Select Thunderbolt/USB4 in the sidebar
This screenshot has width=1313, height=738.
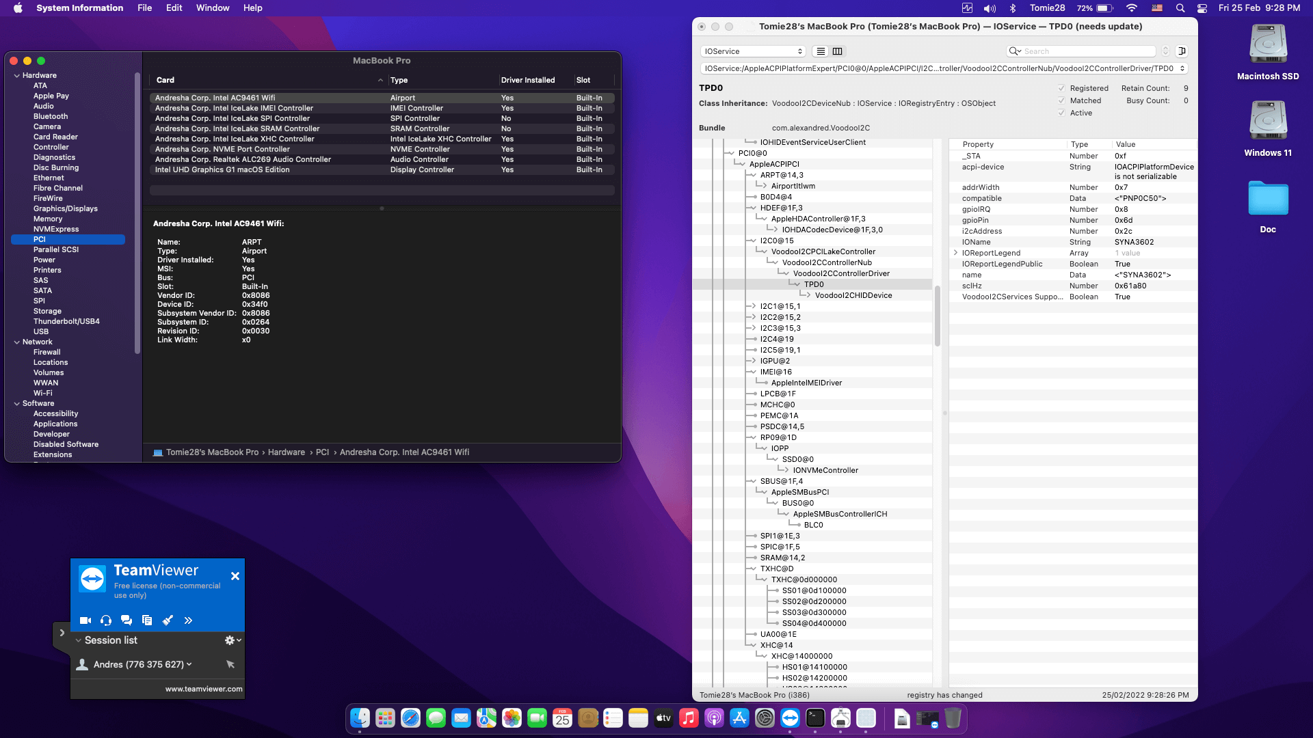(x=66, y=321)
